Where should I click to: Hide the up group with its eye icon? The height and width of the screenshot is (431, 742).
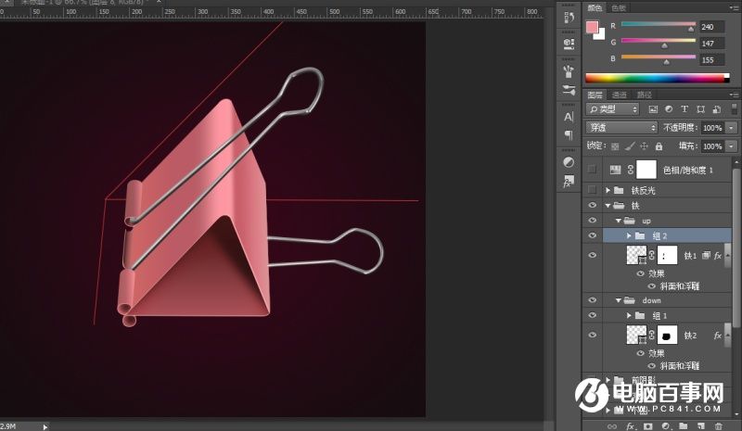(592, 221)
